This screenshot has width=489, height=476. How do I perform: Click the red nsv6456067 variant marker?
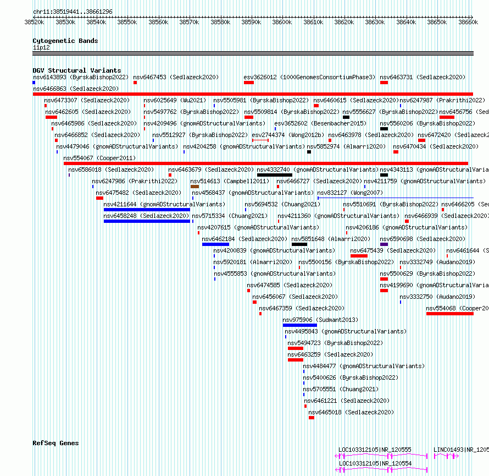(254, 302)
